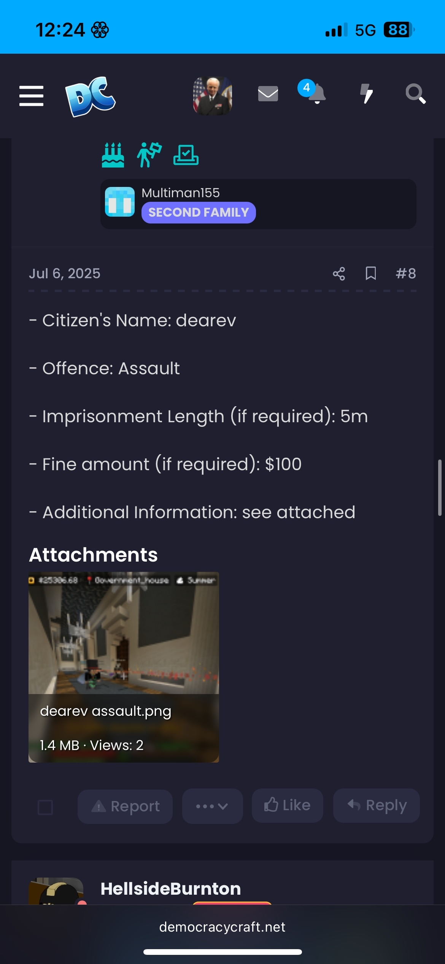445x964 pixels.
Task: Reply to the dearev assault post
Action: click(377, 805)
